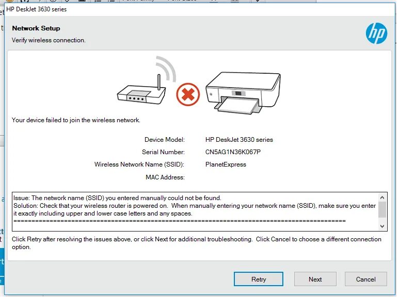Screen dimensions: 399x297
Task: Click the SSID value PlanetExpress
Action: [x=226, y=164]
